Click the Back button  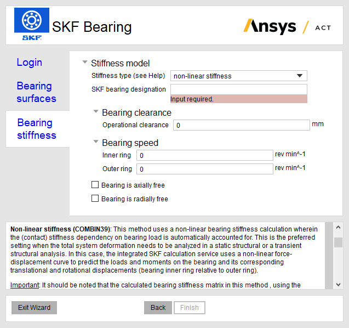[158, 308]
